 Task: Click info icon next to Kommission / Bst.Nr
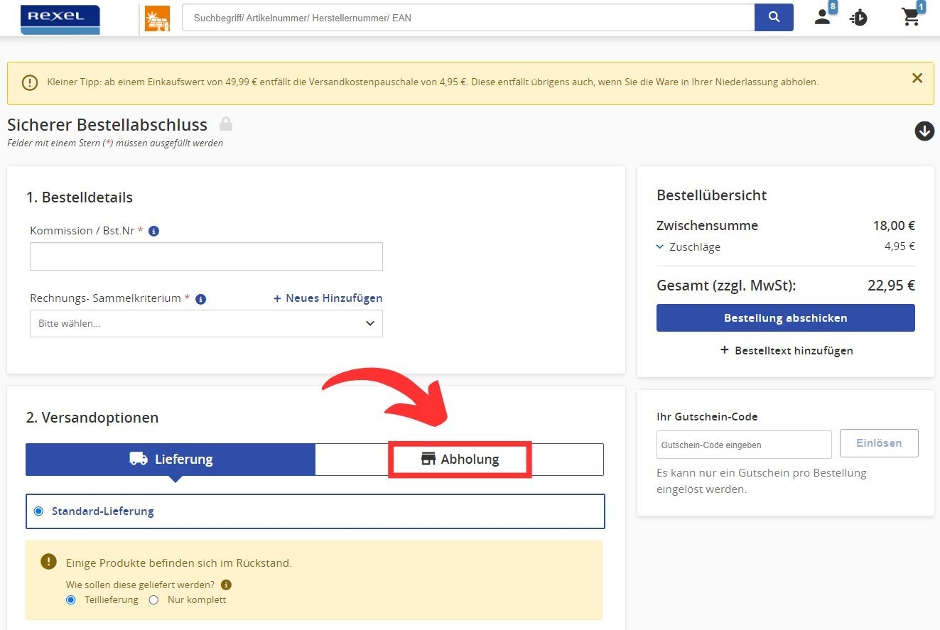pyautogui.click(x=154, y=231)
